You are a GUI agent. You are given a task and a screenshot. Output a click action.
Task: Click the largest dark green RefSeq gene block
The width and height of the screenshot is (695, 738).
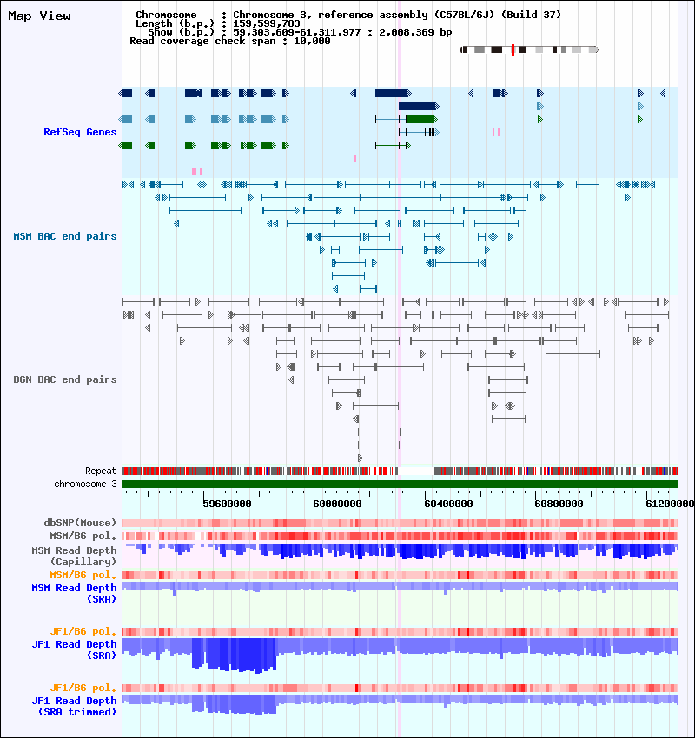click(421, 120)
